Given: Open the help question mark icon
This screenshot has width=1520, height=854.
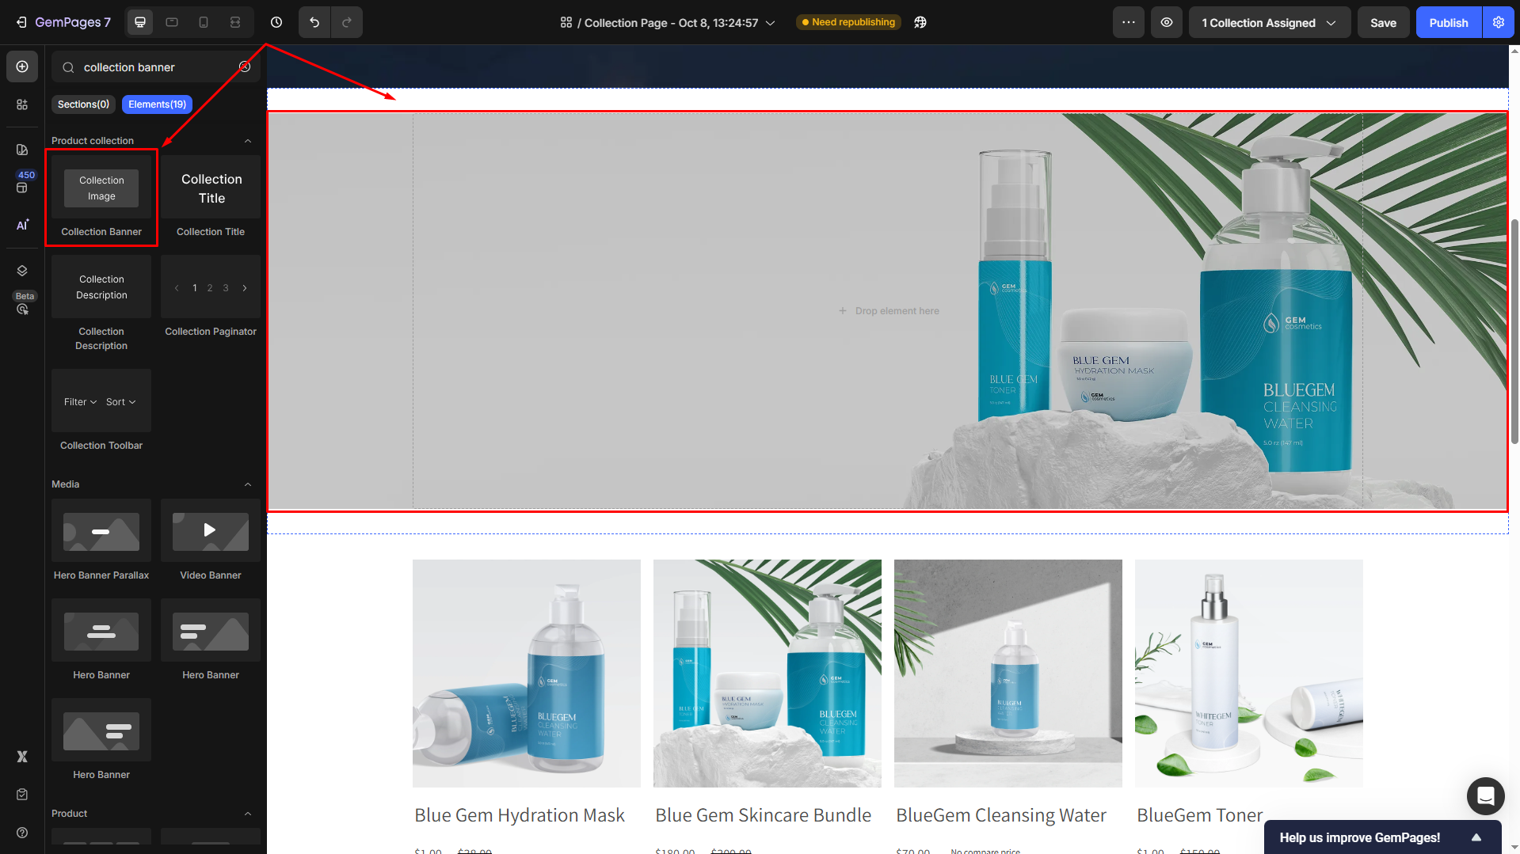Looking at the screenshot, I should point(22,833).
